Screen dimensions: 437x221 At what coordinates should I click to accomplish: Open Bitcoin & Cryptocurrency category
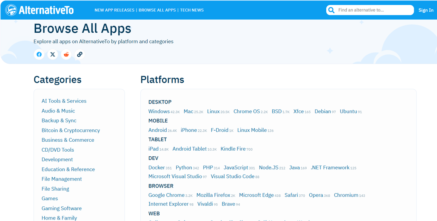[x=71, y=130]
